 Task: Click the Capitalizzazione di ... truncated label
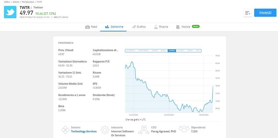point(106,50)
